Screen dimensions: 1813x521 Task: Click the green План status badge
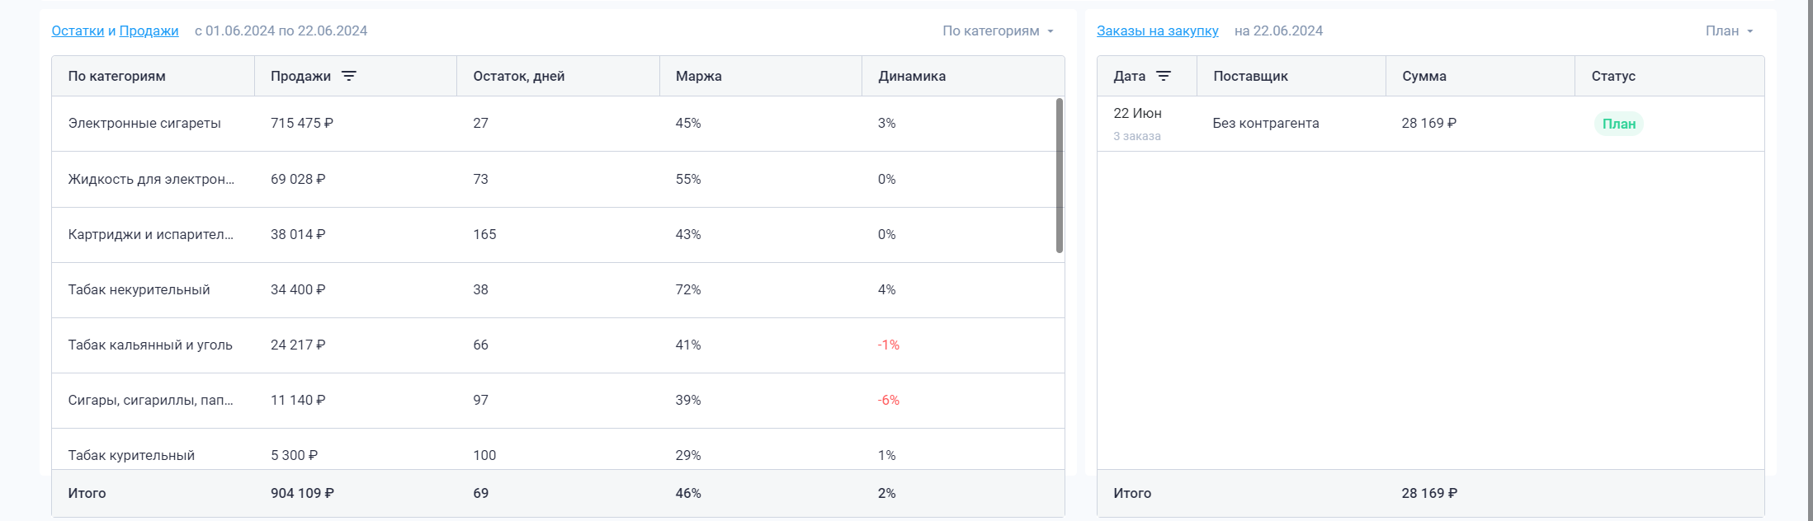coord(1618,124)
